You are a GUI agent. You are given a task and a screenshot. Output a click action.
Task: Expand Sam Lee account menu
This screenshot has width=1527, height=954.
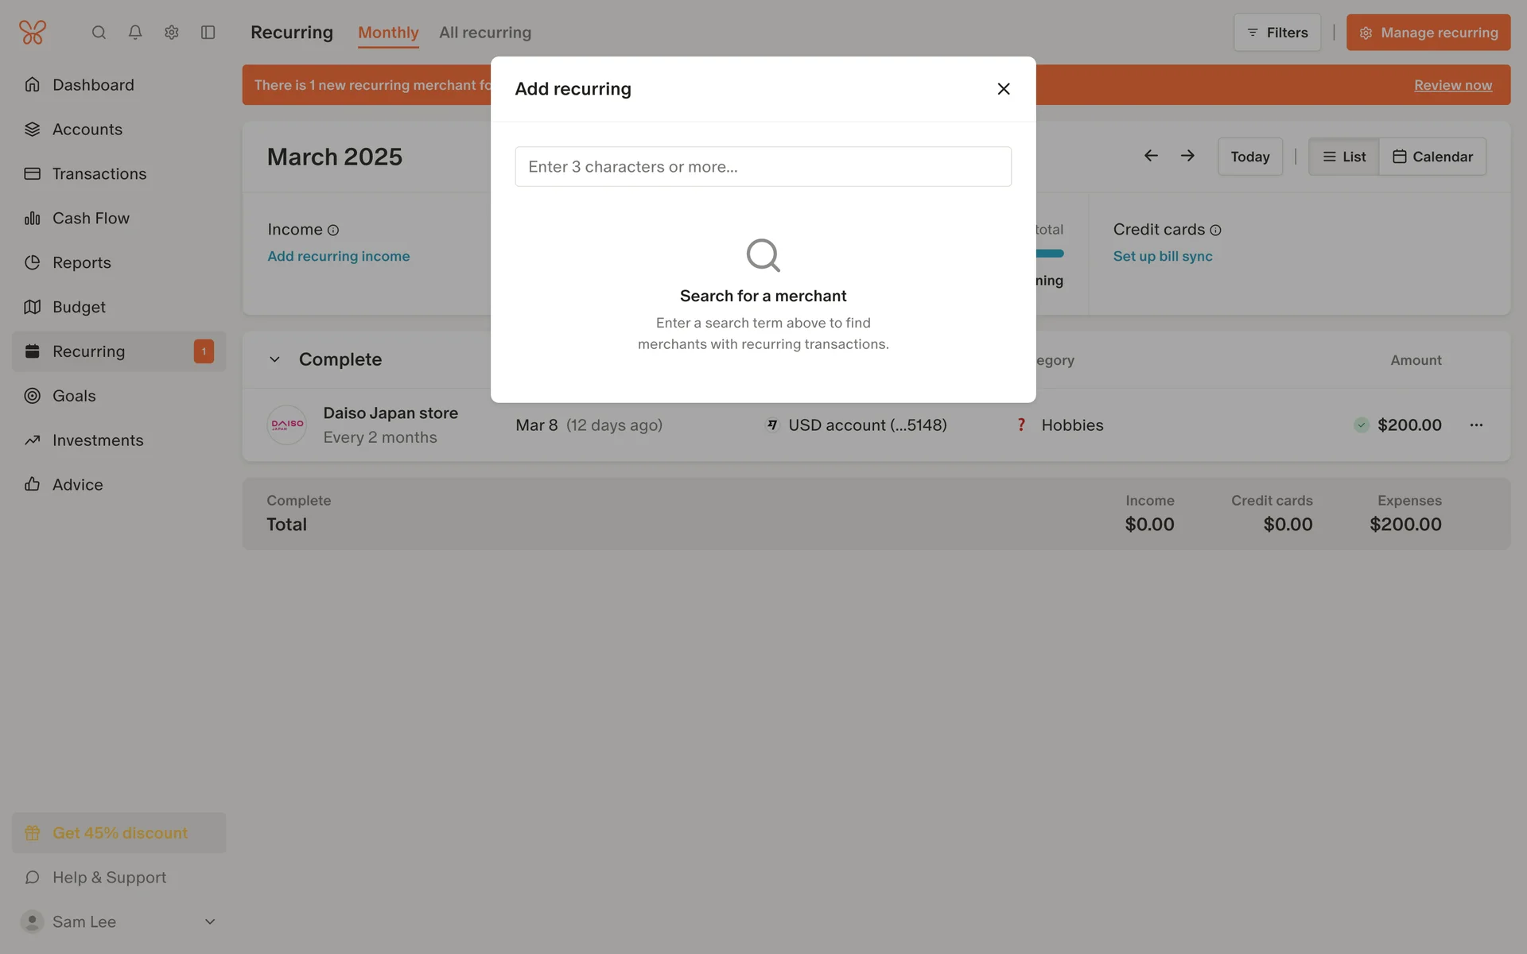tap(210, 922)
